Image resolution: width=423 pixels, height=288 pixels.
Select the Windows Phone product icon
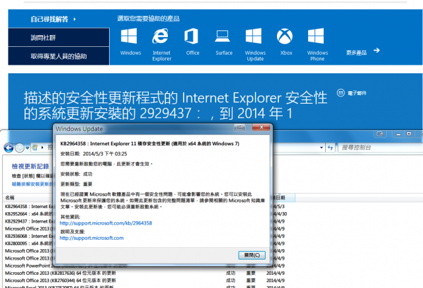coord(316,36)
